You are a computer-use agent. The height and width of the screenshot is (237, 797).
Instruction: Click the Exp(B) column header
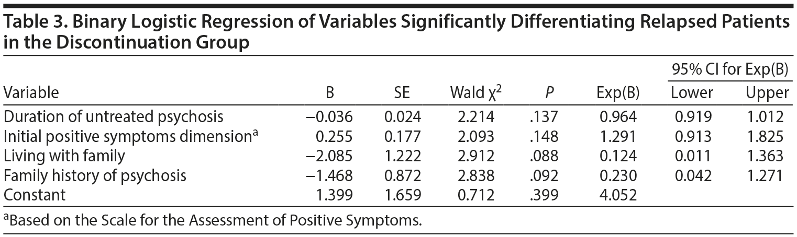(x=618, y=93)
